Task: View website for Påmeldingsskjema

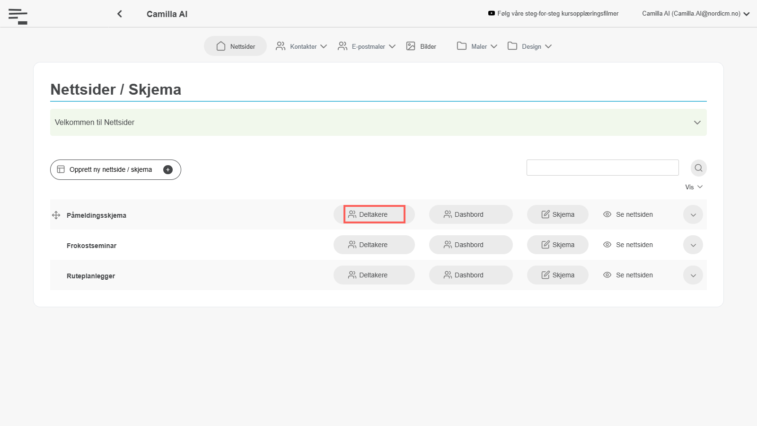Action: point(628,214)
